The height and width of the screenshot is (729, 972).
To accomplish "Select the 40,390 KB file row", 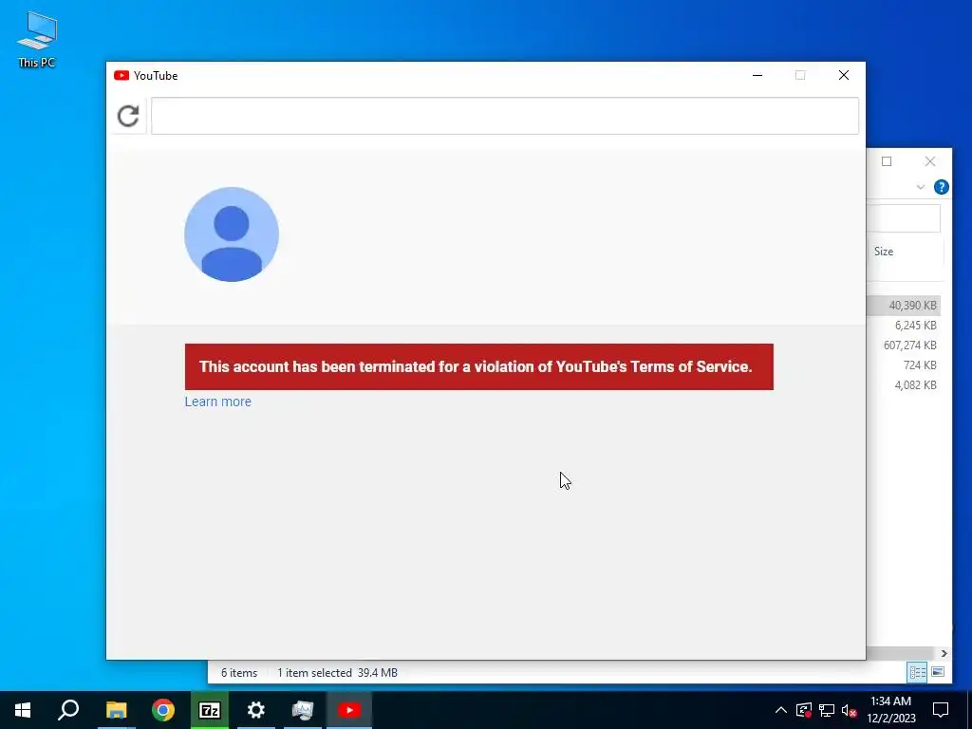I will [904, 306].
